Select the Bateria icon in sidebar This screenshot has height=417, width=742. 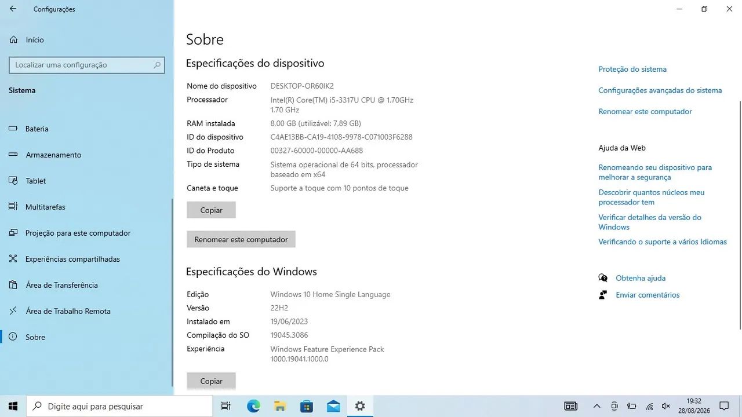(13, 129)
